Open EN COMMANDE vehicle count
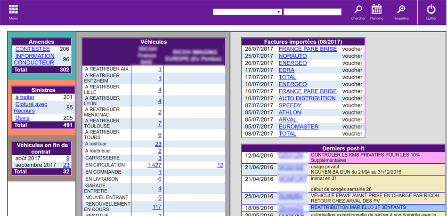Screen dimensions: 447x216 pos(160,172)
